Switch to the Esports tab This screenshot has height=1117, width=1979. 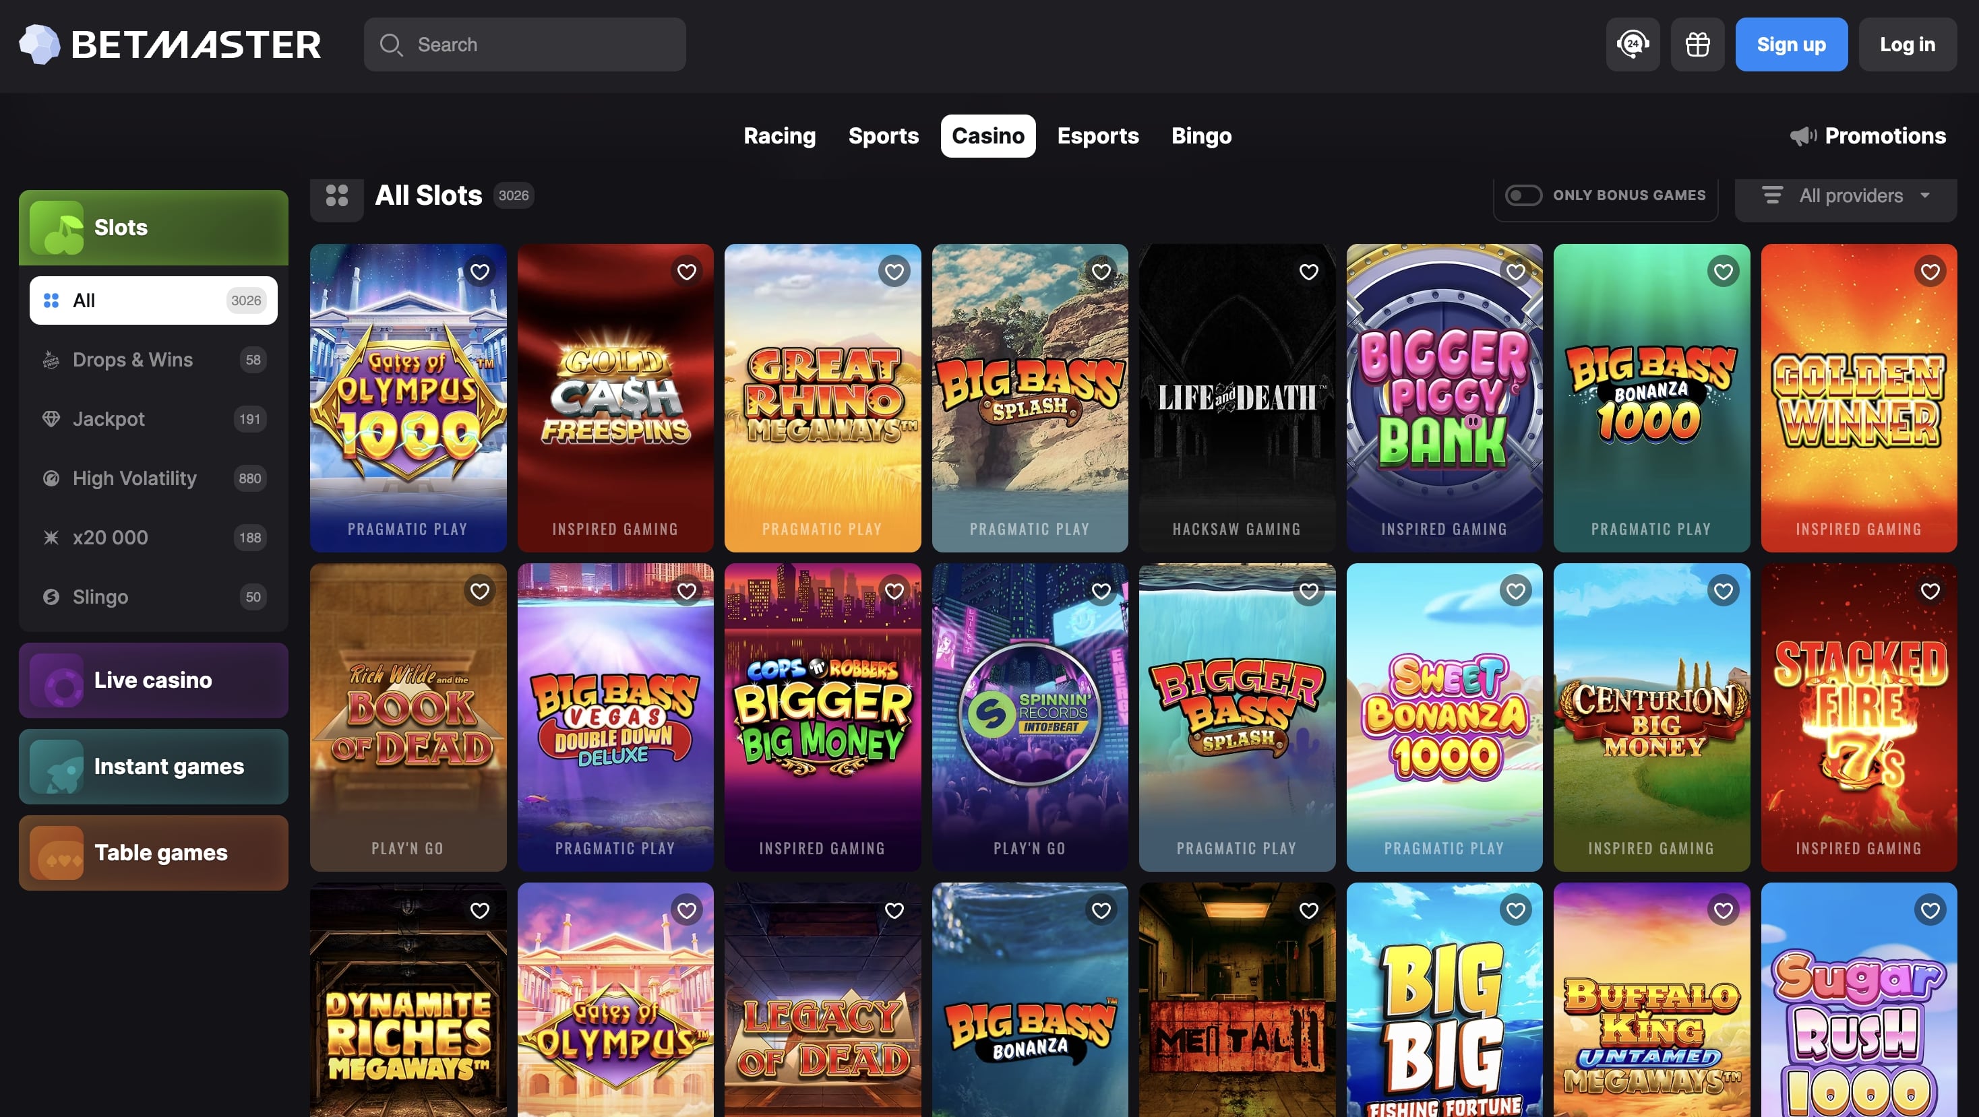pyautogui.click(x=1098, y=136)
